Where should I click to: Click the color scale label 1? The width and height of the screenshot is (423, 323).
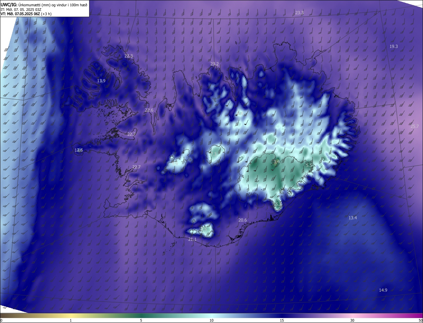pyautogui.click(x=71, y=320)
